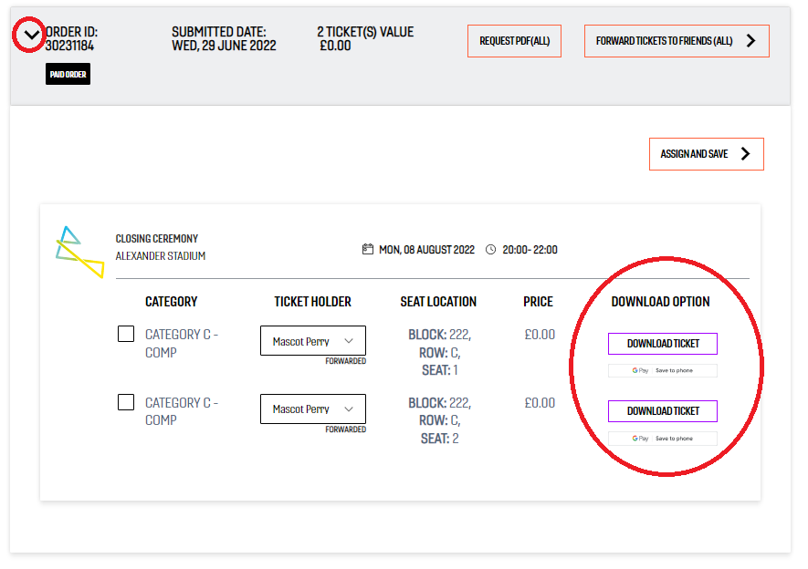Click the arrow icon in Assign and Save
The image size is (808, 569).
point(745,154)
